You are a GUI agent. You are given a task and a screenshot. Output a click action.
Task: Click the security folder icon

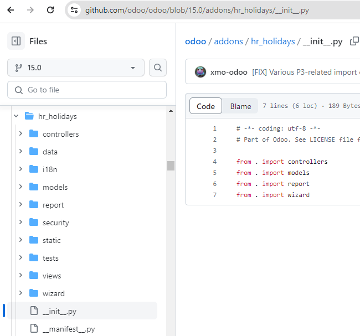pos(34,222)
